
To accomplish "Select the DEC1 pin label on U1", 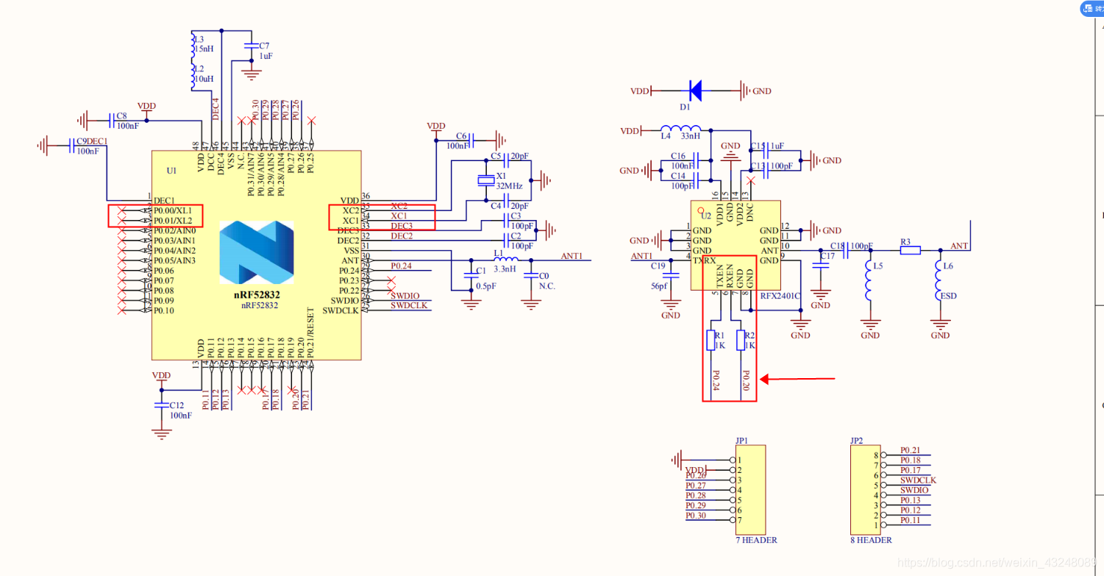I will pos(164,200).
